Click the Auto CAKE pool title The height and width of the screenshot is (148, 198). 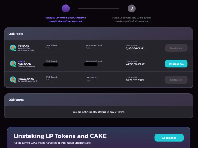[x=24, y=64]
